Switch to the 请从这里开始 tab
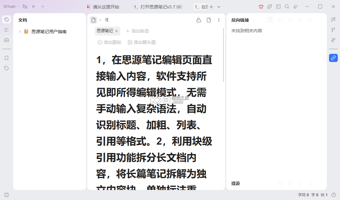The width and height of the screenshot is (340, 200). (103, 7)
